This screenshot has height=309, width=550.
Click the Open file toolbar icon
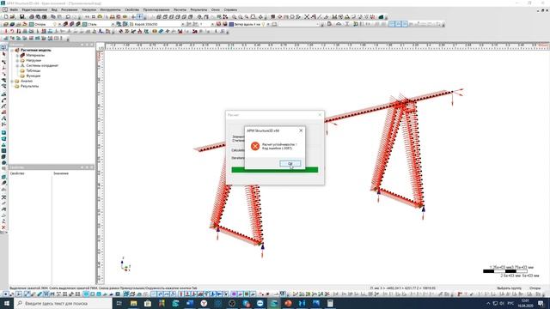[x=13, y=17]
